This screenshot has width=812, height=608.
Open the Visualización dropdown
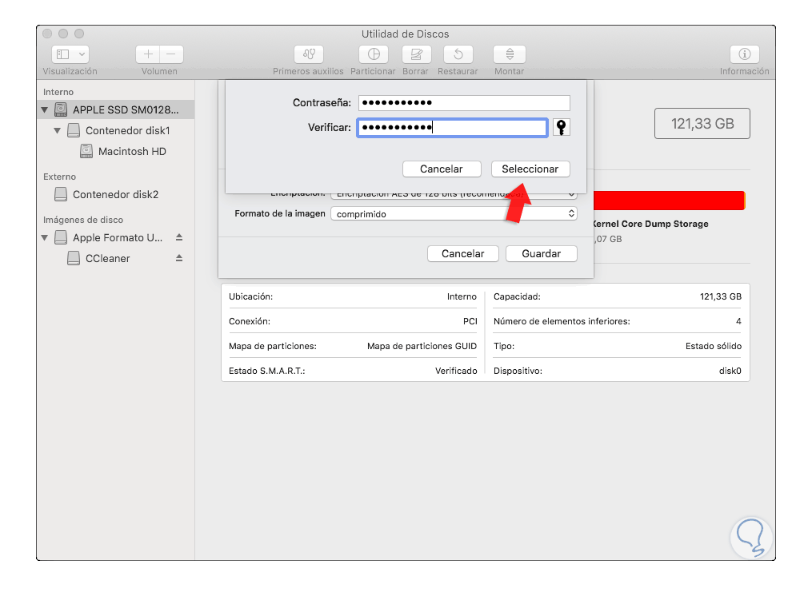tap(70, 54)
